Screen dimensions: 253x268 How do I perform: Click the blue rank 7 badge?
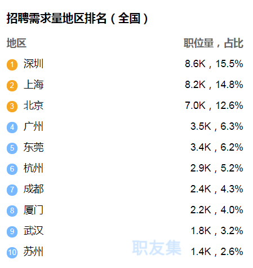[x=12, y=190]
